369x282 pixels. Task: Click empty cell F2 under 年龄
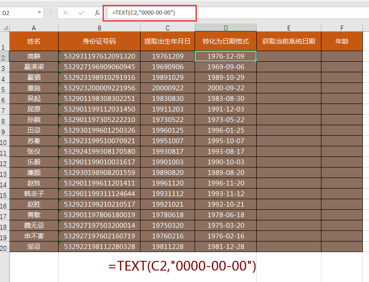[342, 56]
